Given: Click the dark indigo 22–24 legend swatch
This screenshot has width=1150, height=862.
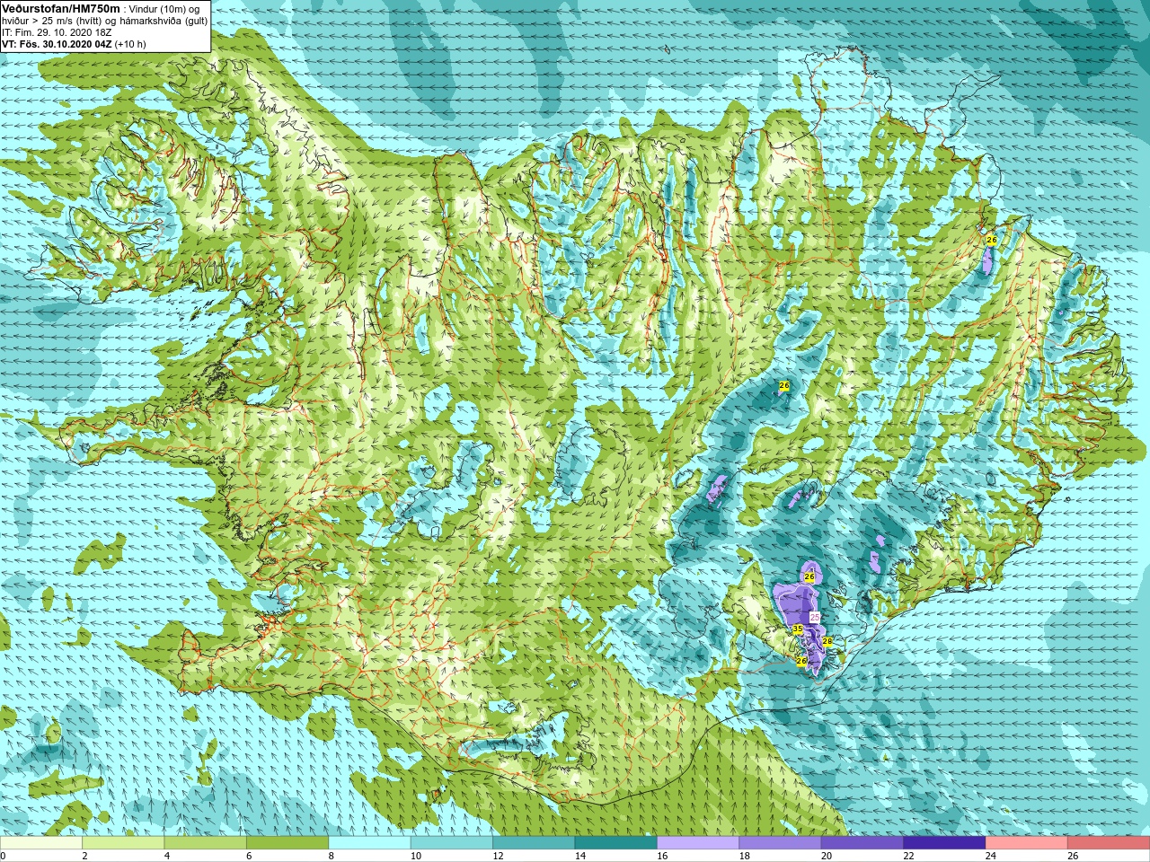Looking at the screenshot, I should point(944,843).
